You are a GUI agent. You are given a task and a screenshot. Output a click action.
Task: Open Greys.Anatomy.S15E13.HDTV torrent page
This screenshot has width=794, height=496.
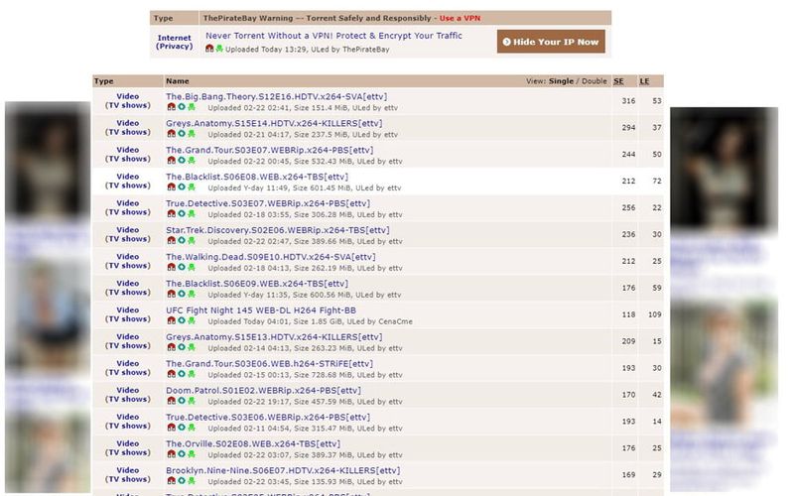pos(274,337)
